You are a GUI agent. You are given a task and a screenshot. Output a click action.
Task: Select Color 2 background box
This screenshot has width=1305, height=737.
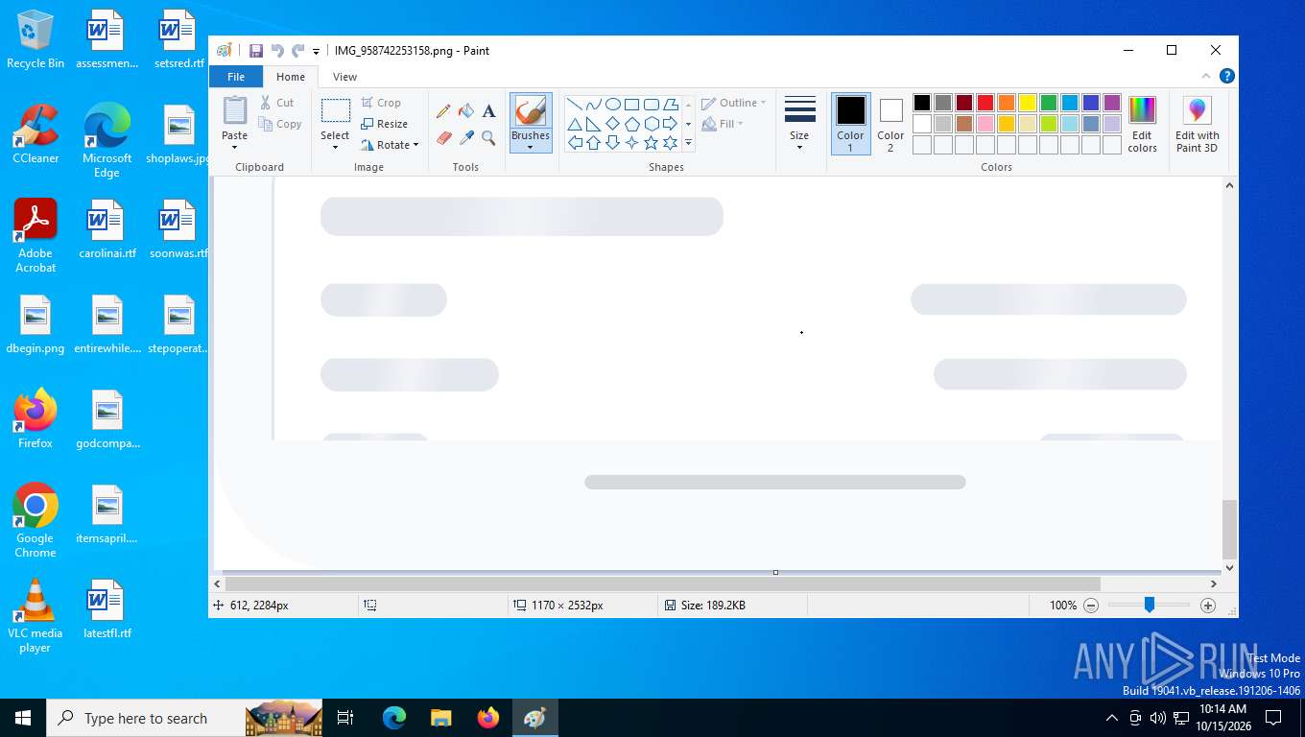pos(890,124)
